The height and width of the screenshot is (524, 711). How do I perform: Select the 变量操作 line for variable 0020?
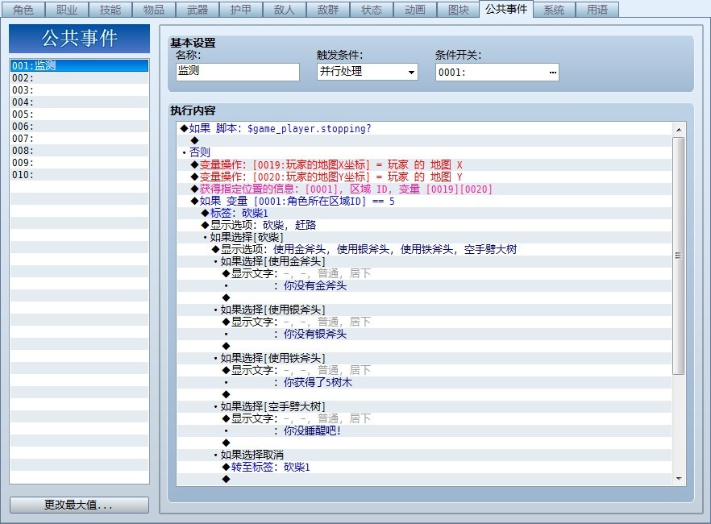[x=424, y=177]
